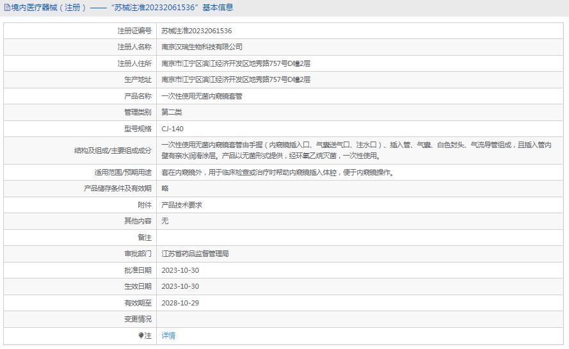Click the 第二类 management category value

[172, 112]
